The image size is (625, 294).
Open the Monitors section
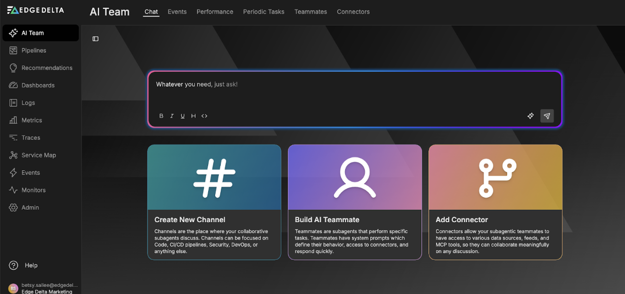tap(34, 190)
